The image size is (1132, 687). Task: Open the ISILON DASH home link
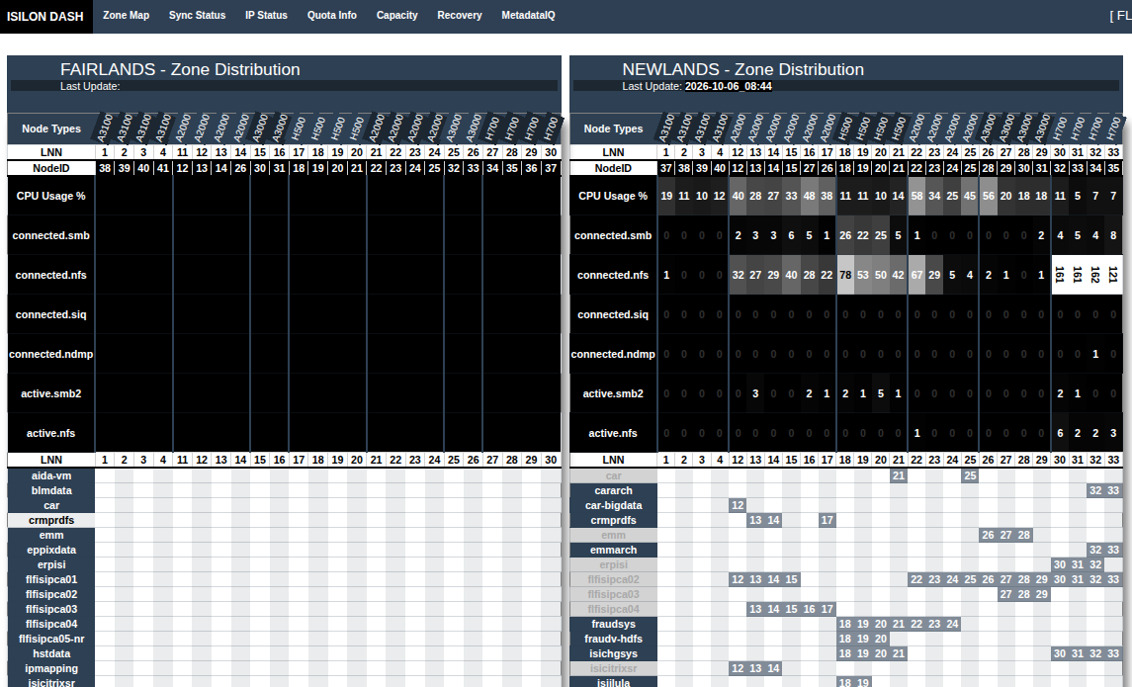click(45, 16)
